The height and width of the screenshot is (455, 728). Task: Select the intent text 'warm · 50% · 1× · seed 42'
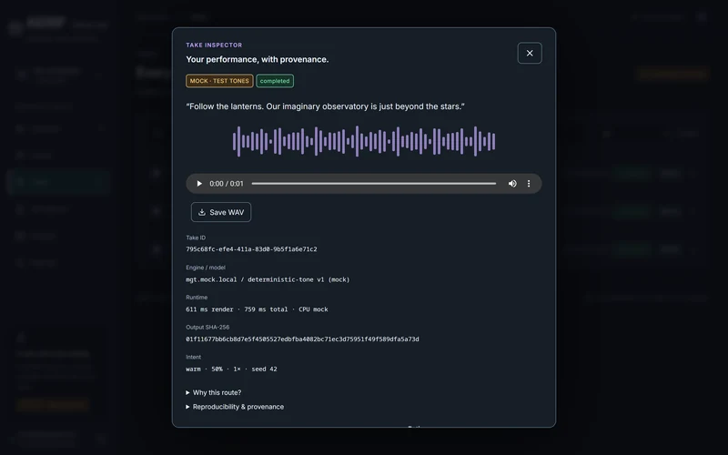(x=231, y=369)
